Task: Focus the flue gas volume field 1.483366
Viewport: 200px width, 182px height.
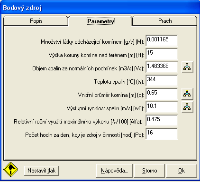Action: pos(162,67)
